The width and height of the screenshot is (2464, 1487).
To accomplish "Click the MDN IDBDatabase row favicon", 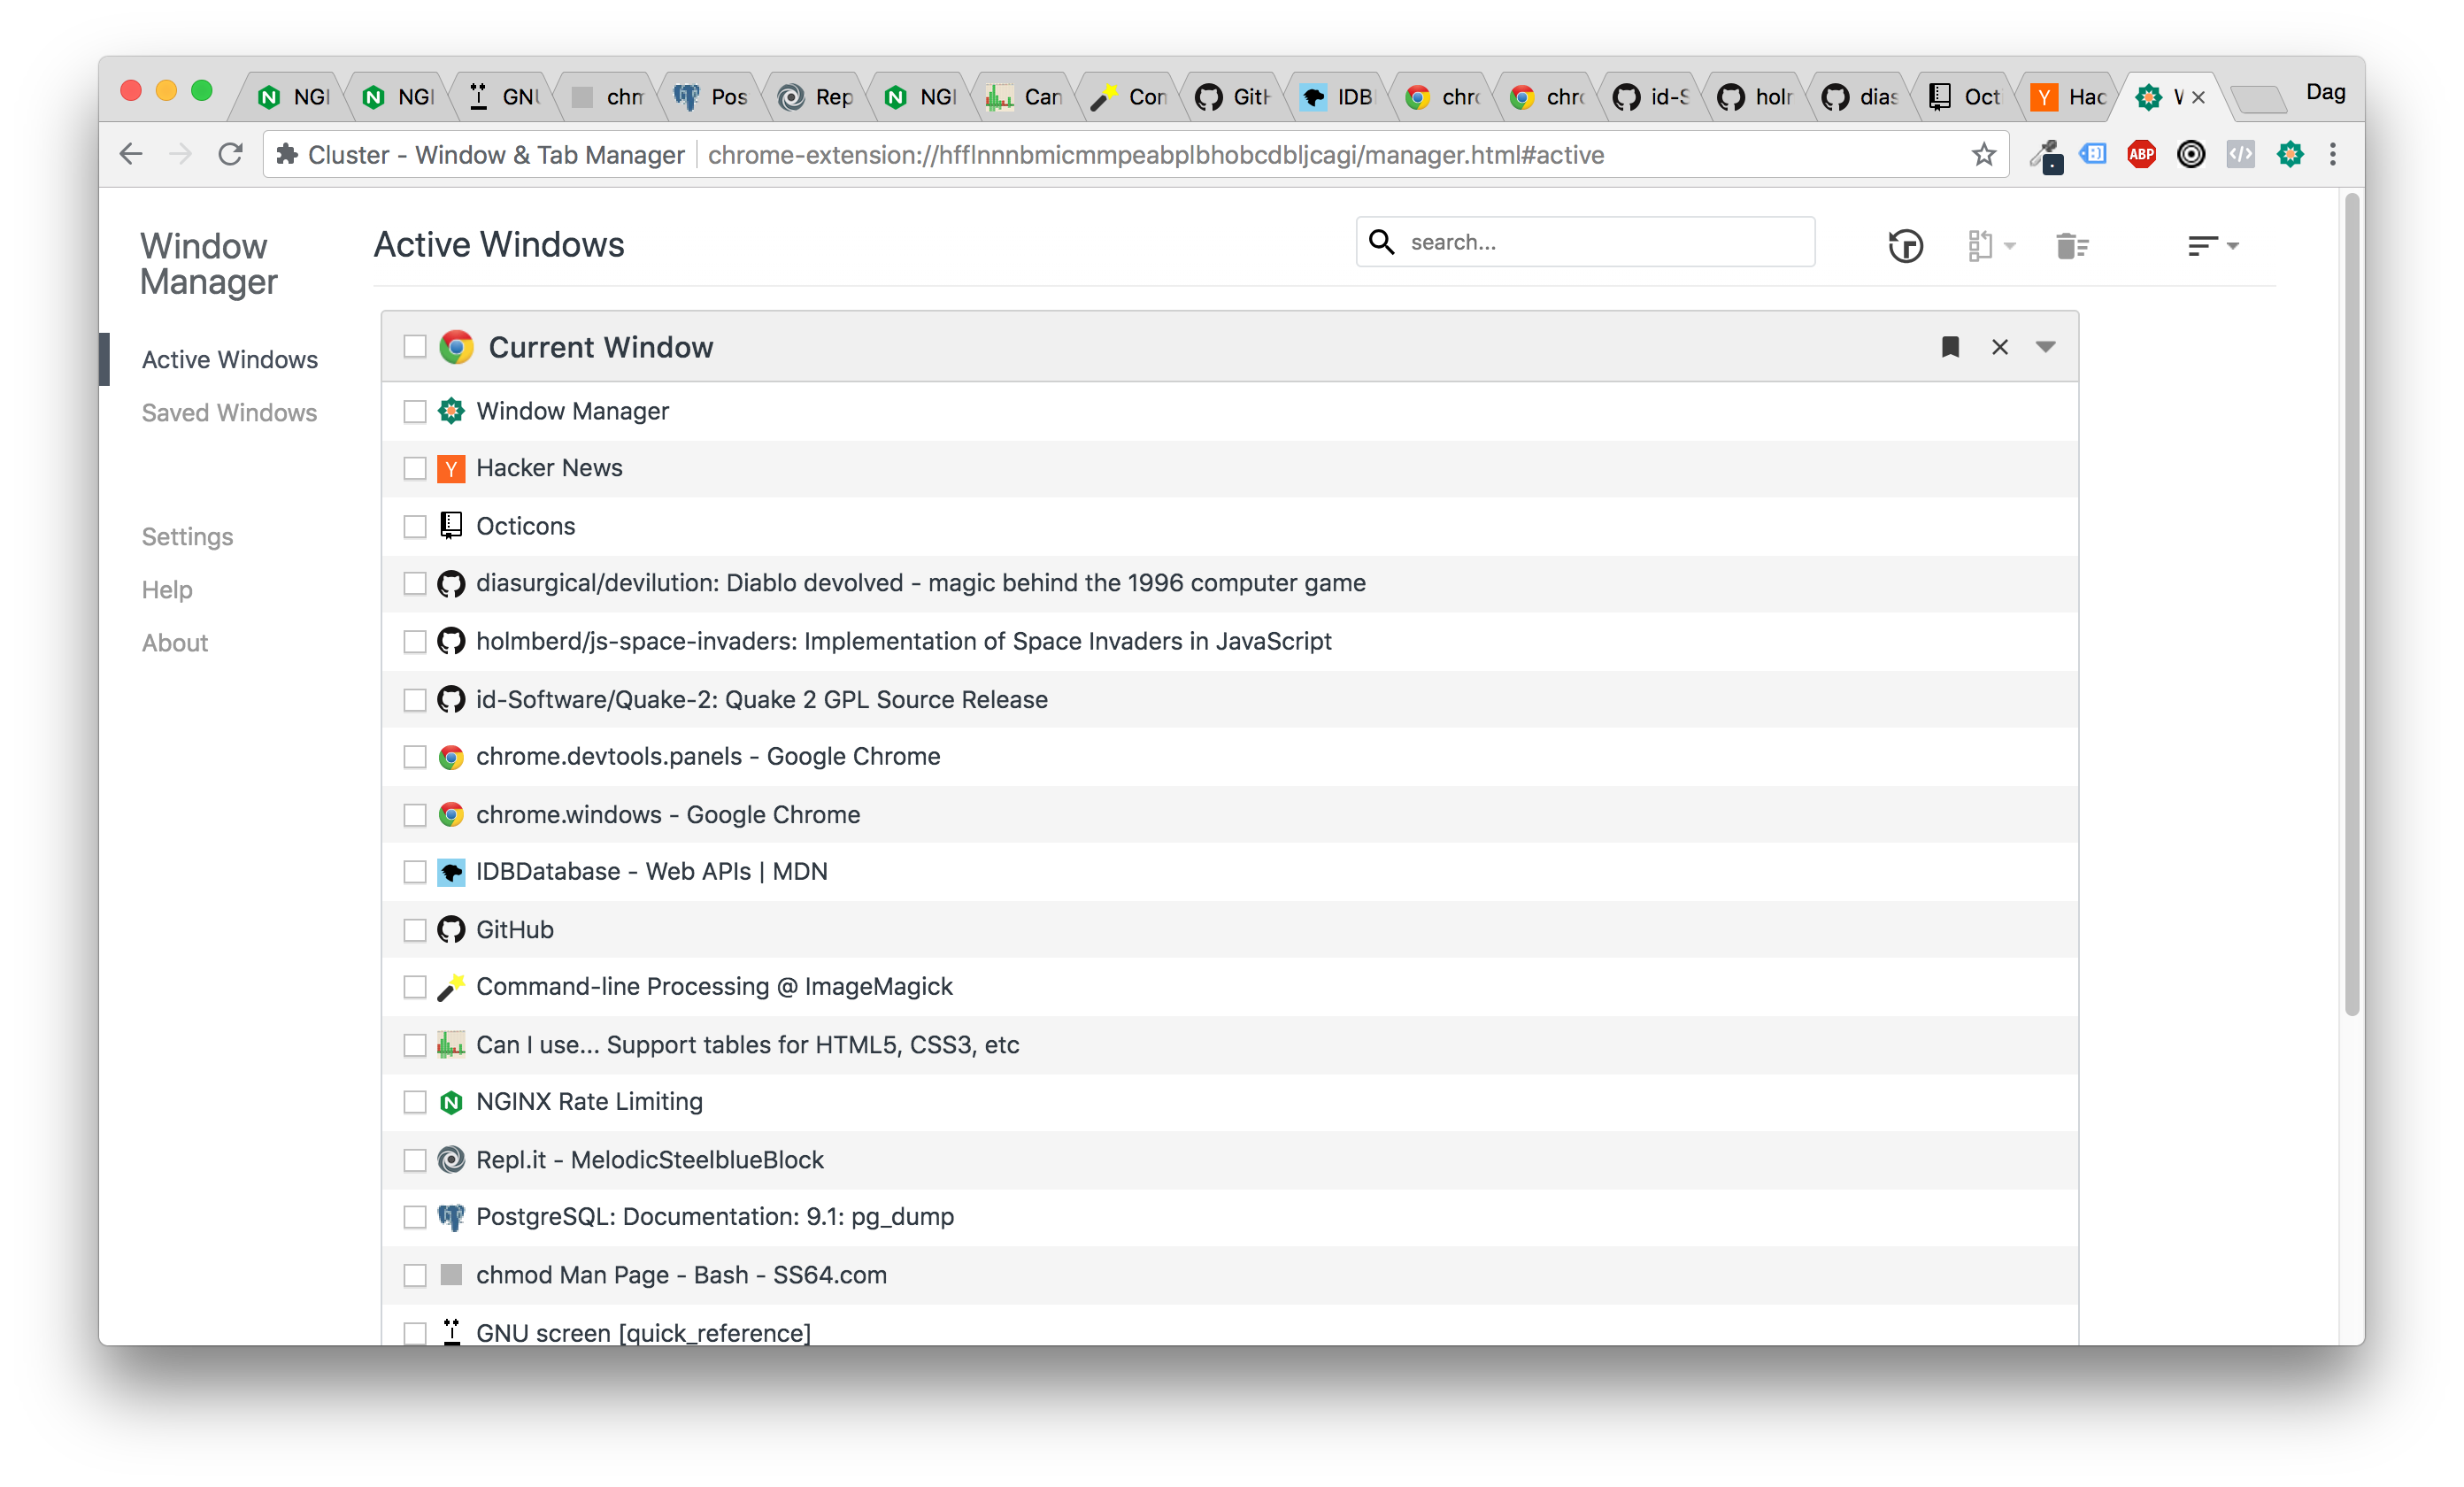I will coord(451,872).
